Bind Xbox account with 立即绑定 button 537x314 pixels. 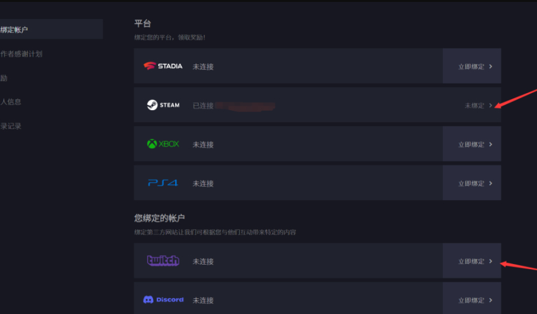pos(472,144)
